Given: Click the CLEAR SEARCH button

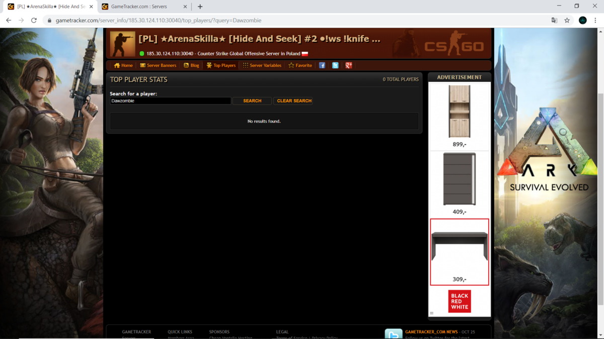Looking at the screenshot, I should (x=294, y=101).
